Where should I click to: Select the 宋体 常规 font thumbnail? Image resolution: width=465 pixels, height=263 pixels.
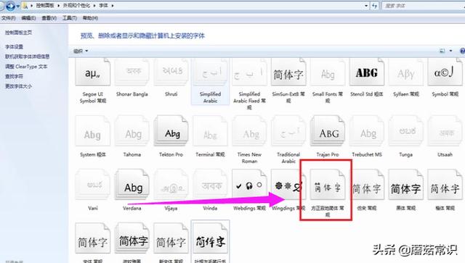(92, 238)
